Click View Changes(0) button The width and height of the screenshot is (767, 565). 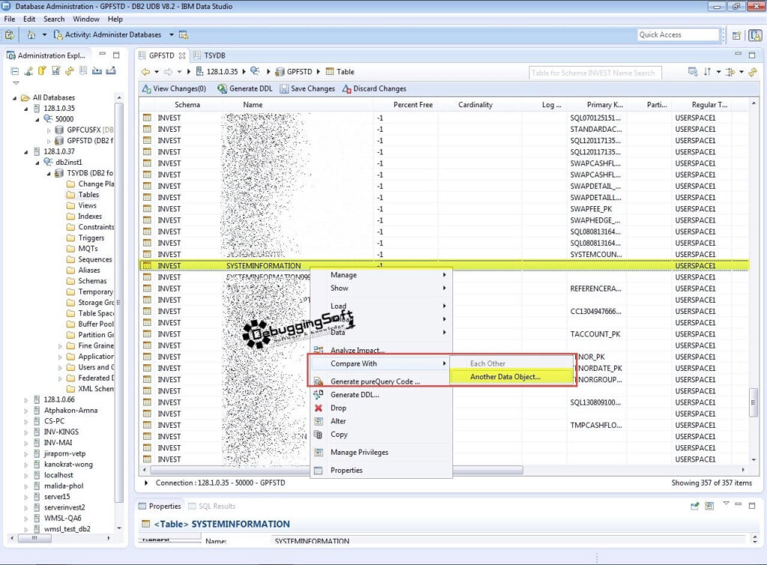pyautogui.click(x=174, y=88)
